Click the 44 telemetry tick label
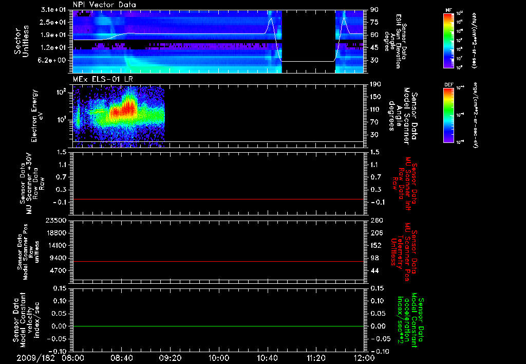 [x=374, y=270]
